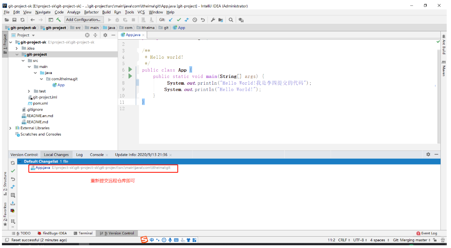The image size is (451, 248).
Task: Click the run gutter arrow beside main method
Action: 130,76
